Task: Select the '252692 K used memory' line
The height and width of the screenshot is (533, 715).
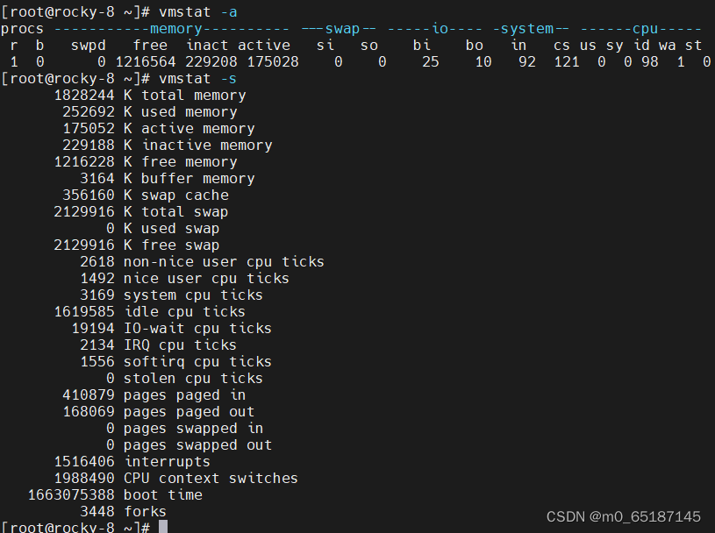Action: (x=150, y=111)
